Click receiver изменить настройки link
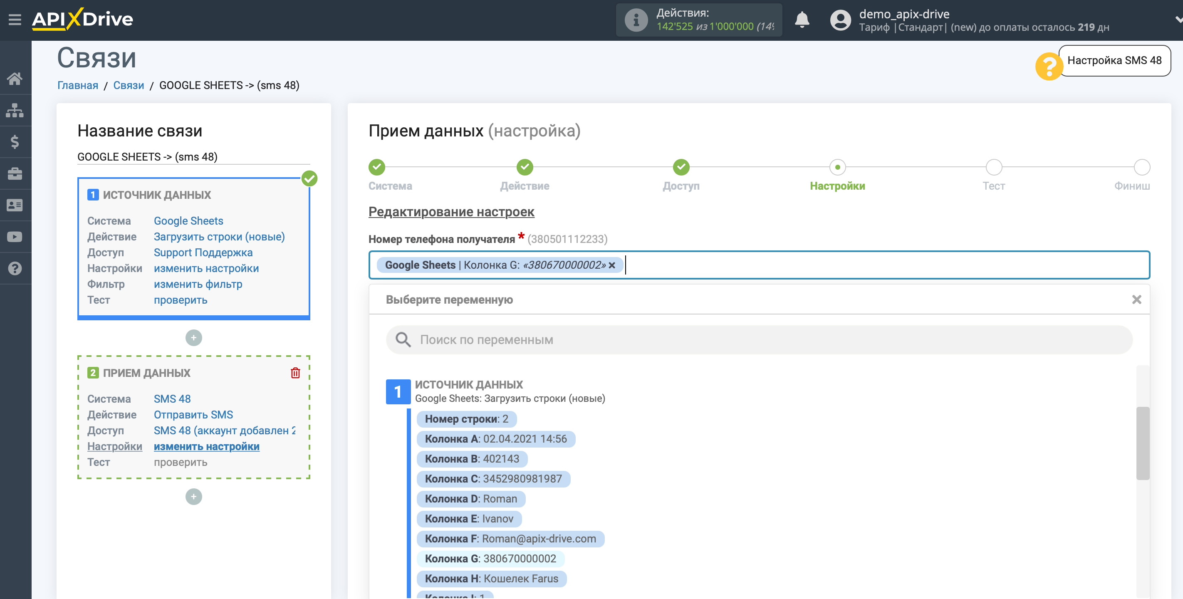This screenshot has height=599, width=1183. pyautogui.click(x=207, y=446)
